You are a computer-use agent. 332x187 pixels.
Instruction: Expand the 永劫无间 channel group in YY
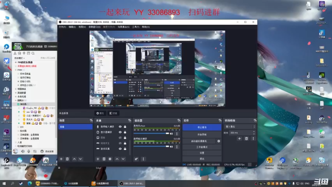point(16,97)
